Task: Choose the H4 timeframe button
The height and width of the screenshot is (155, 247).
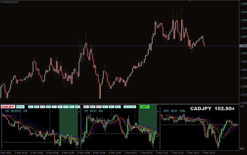Action: [60, 107]
